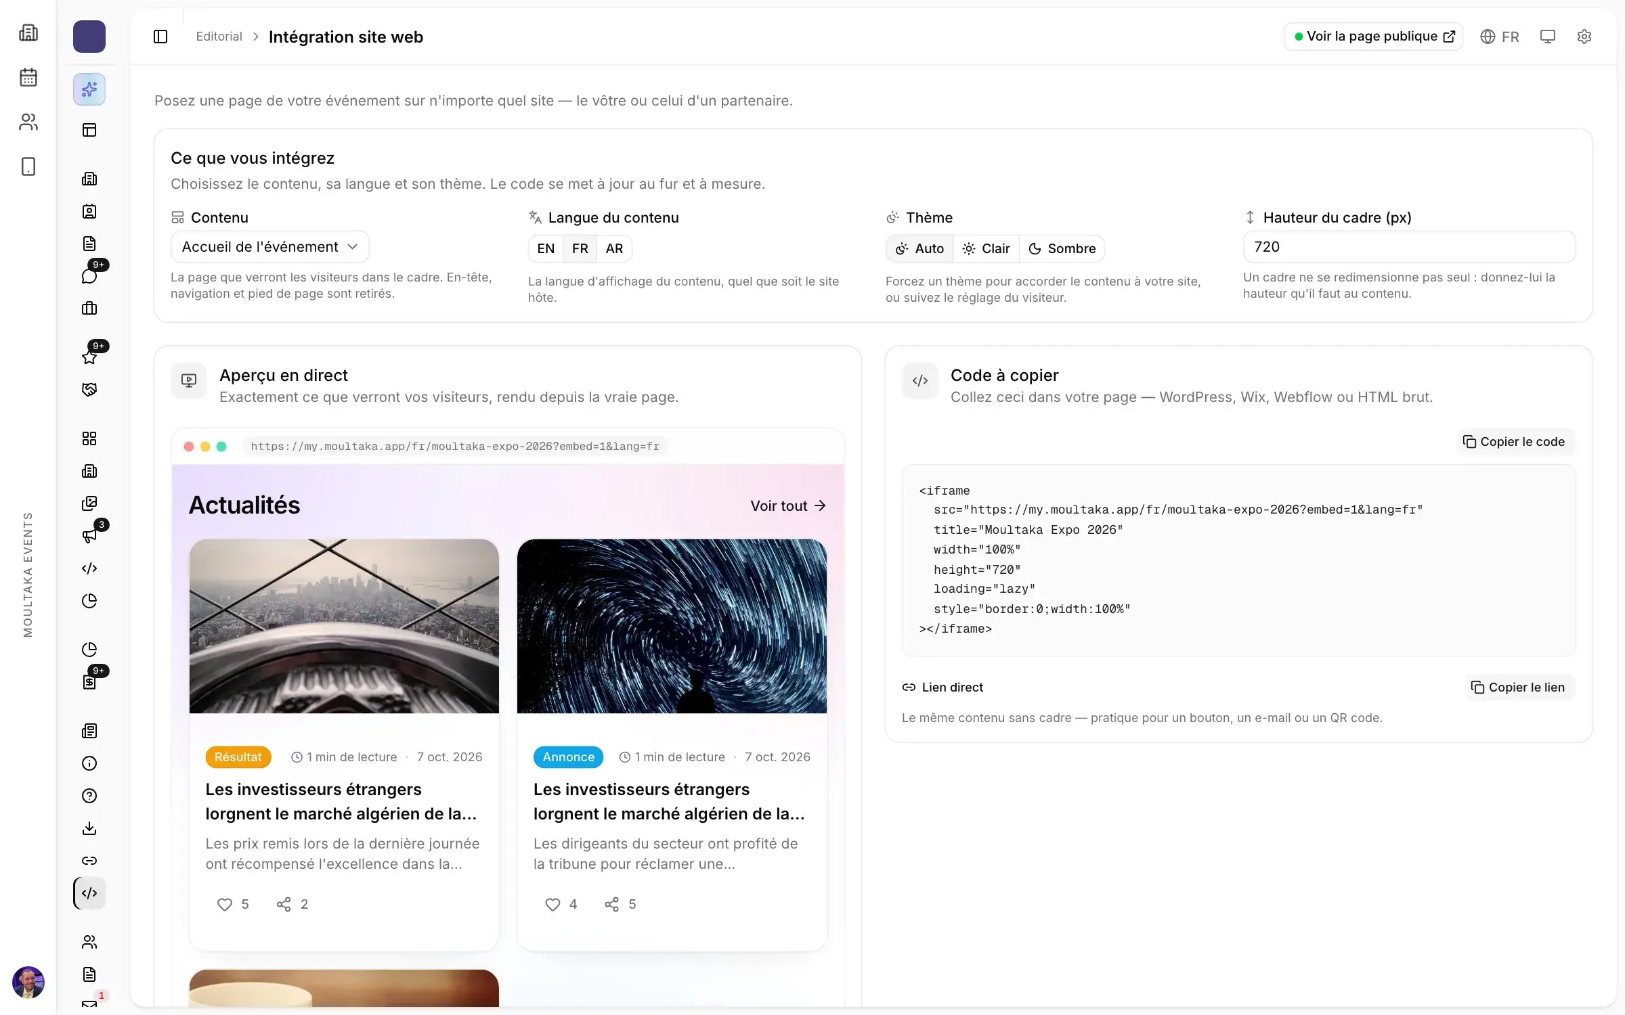The image size is (1625, 1015).
Task: Open the four-squares grid icon in sidebar
Action: [89, 438]
